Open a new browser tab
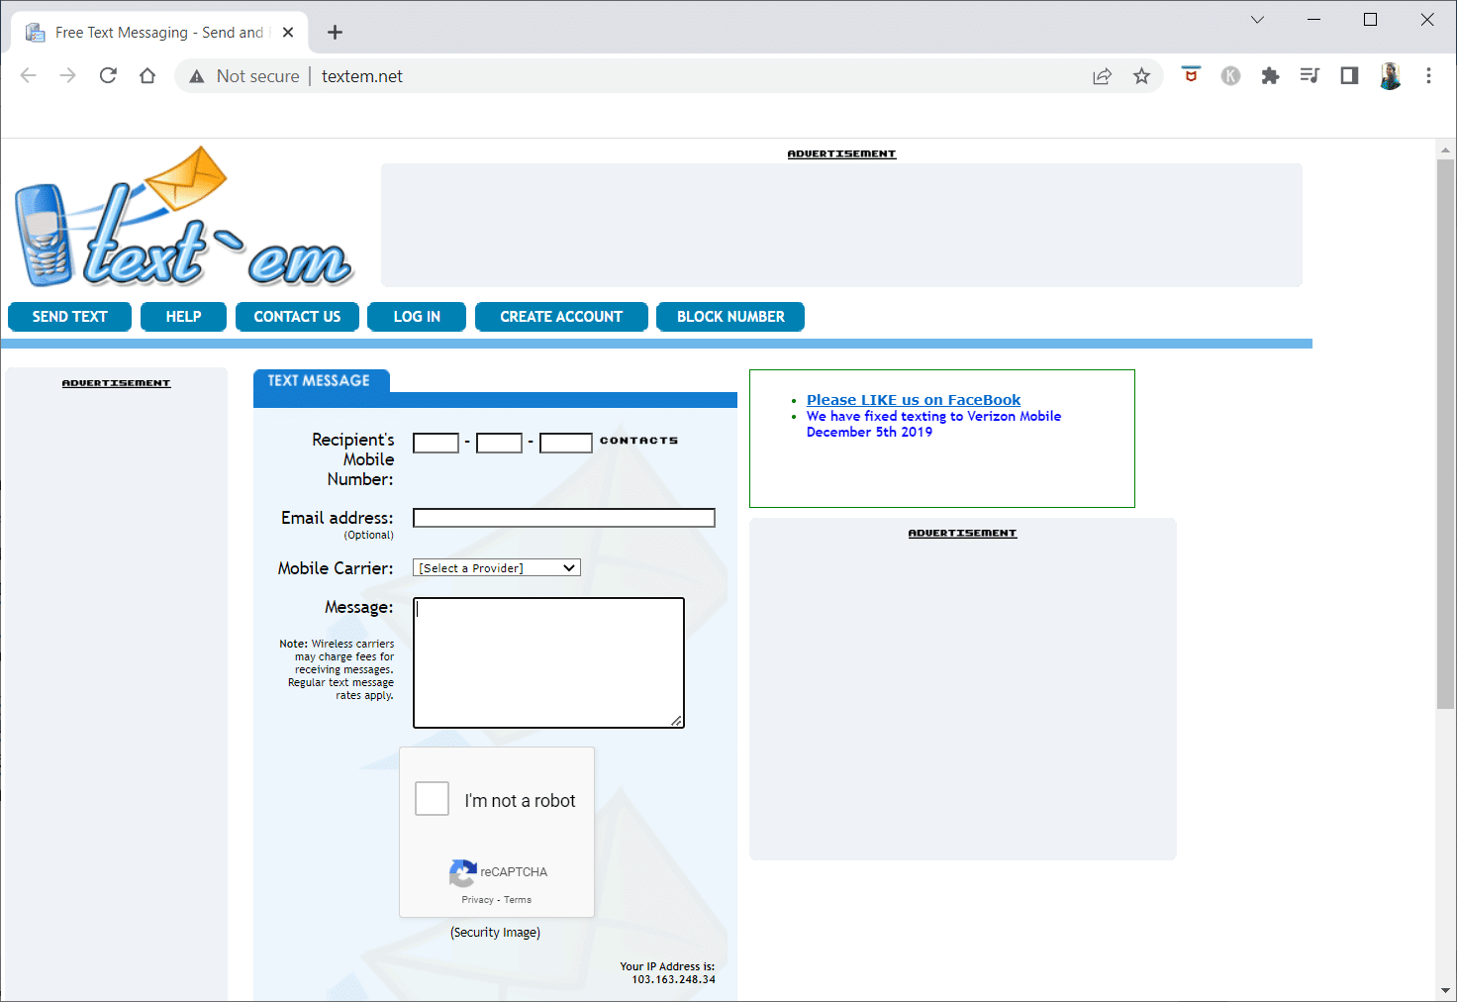 coord(335,33)
